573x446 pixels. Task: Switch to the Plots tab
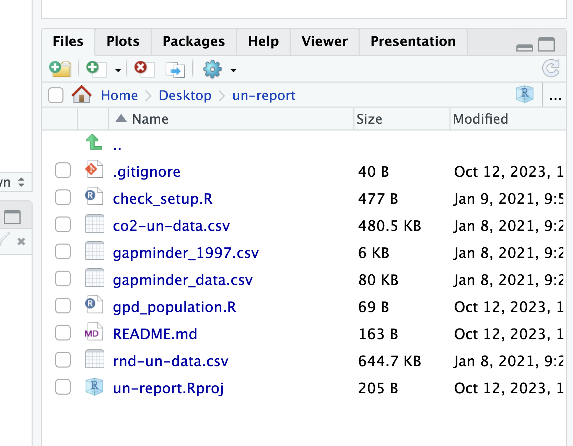[x=123, y=41]
